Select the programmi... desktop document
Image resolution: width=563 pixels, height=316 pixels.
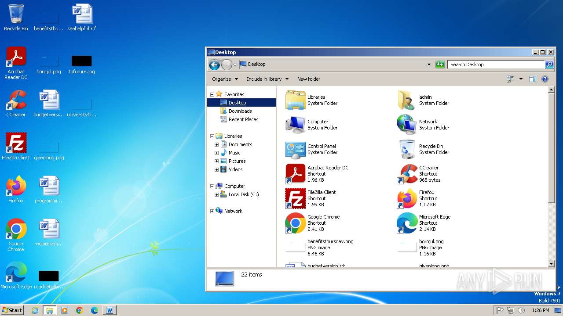49,190
